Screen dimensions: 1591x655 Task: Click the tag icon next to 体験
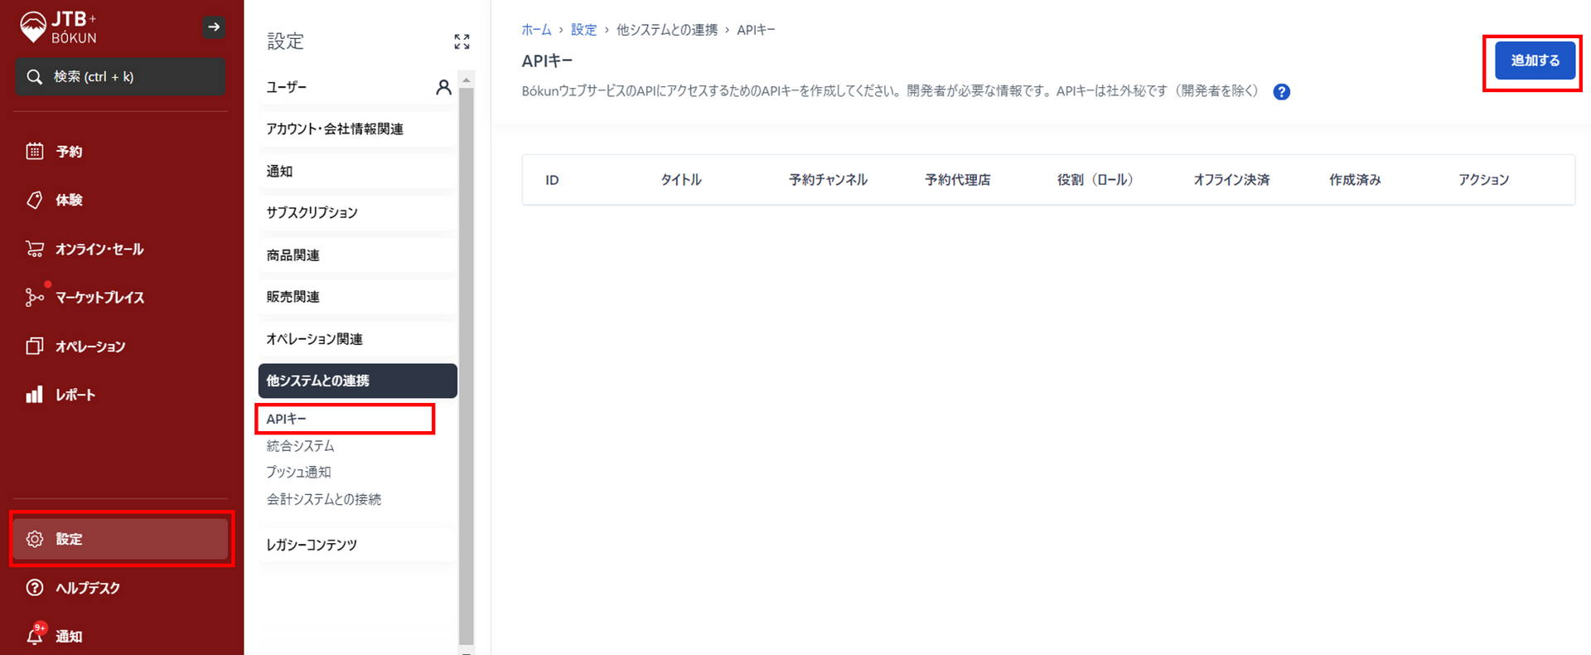click(x=35, y=200)
